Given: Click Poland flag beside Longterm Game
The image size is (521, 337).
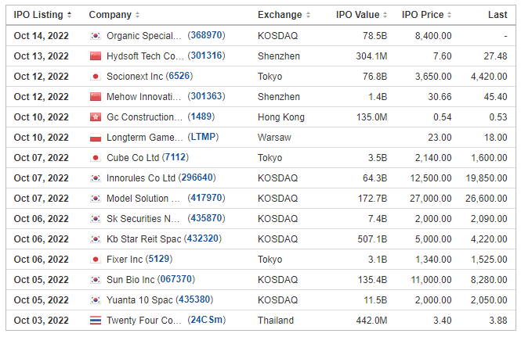Looking at the screenshot, I should (96, 138).
